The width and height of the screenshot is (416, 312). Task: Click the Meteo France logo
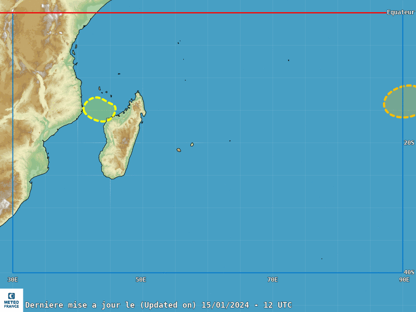pyautogui.click(x=11, y=300)
